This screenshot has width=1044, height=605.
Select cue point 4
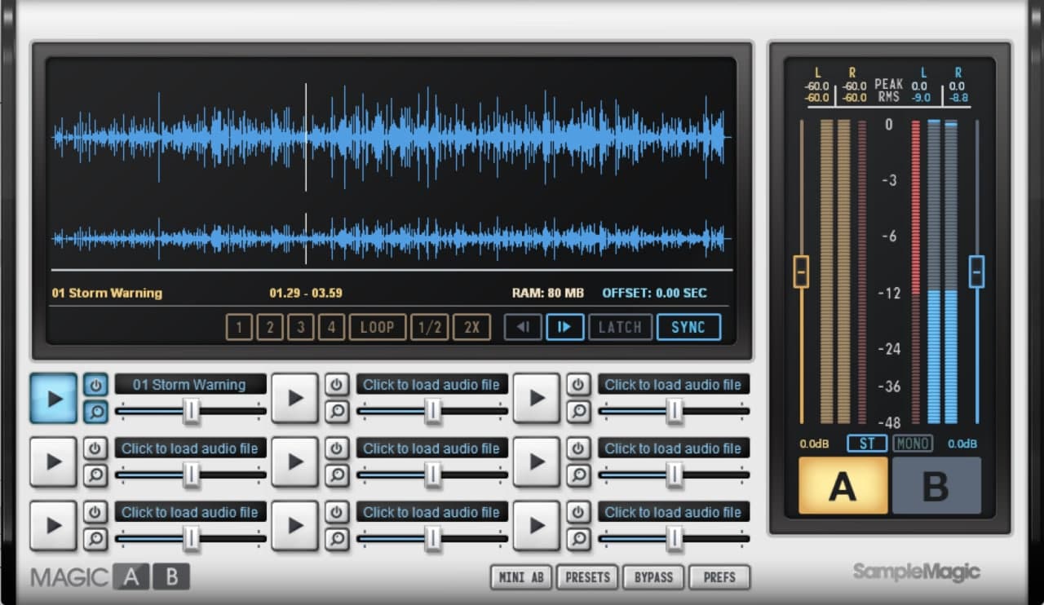[x=331, y=327]
